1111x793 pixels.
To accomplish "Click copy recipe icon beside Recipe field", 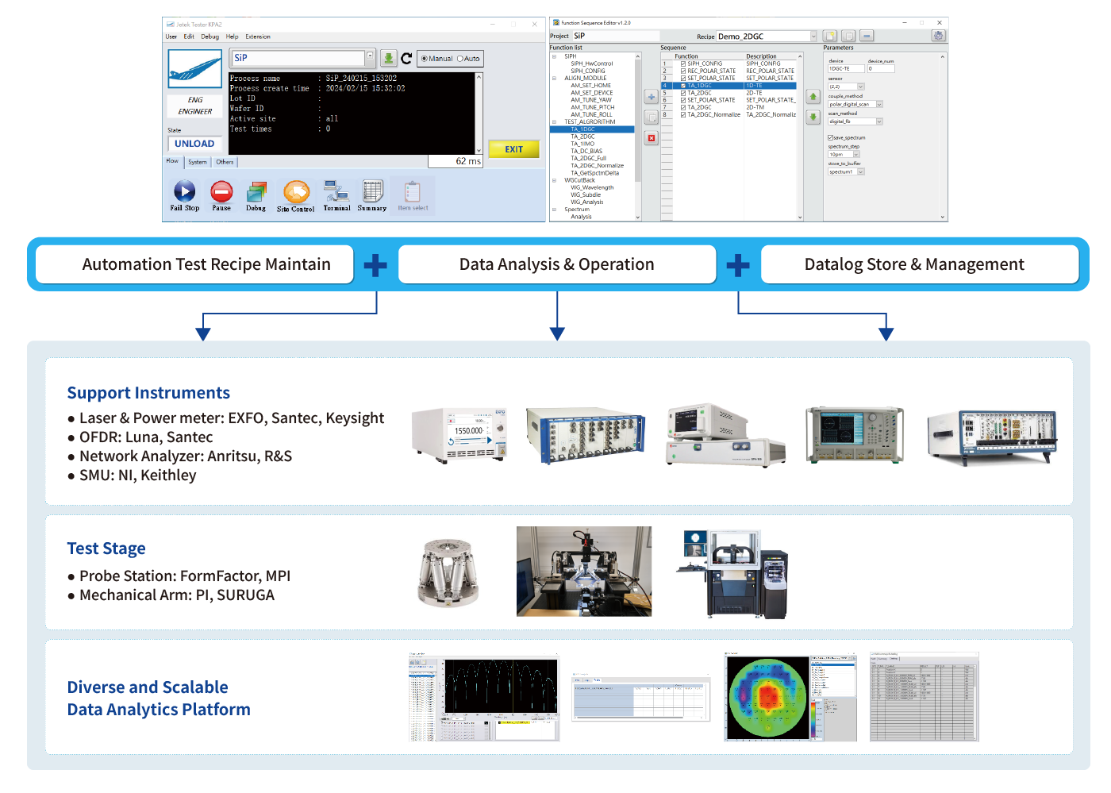I will pos(848,36).
